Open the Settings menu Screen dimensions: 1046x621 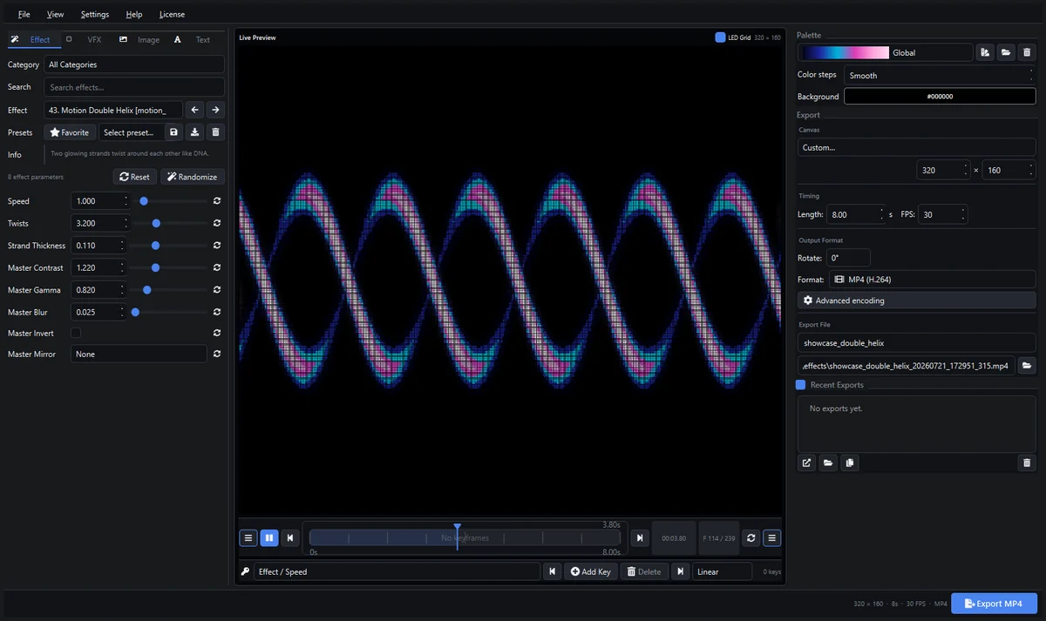click(x=95, y=14)
